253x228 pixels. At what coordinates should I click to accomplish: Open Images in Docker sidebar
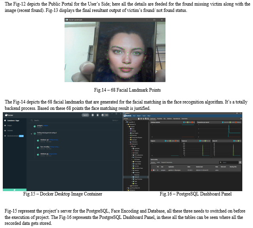[x=10, y=126]
